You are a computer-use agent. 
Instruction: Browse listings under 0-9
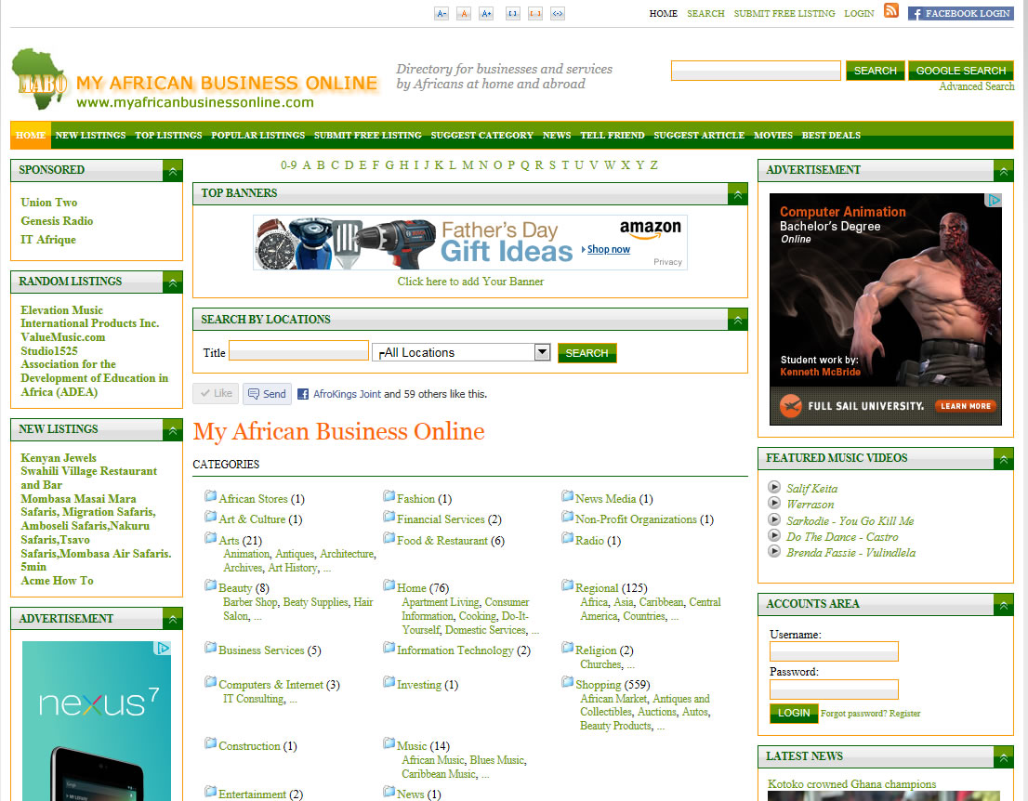tap(288, 165)
